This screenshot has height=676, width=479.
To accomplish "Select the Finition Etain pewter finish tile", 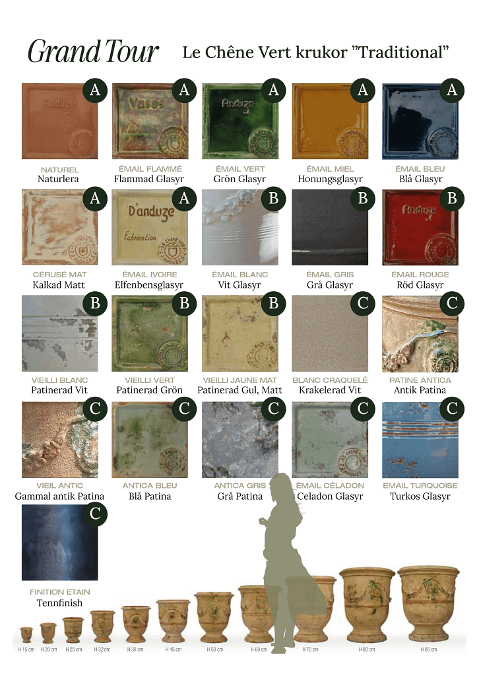I will [60, 543].
